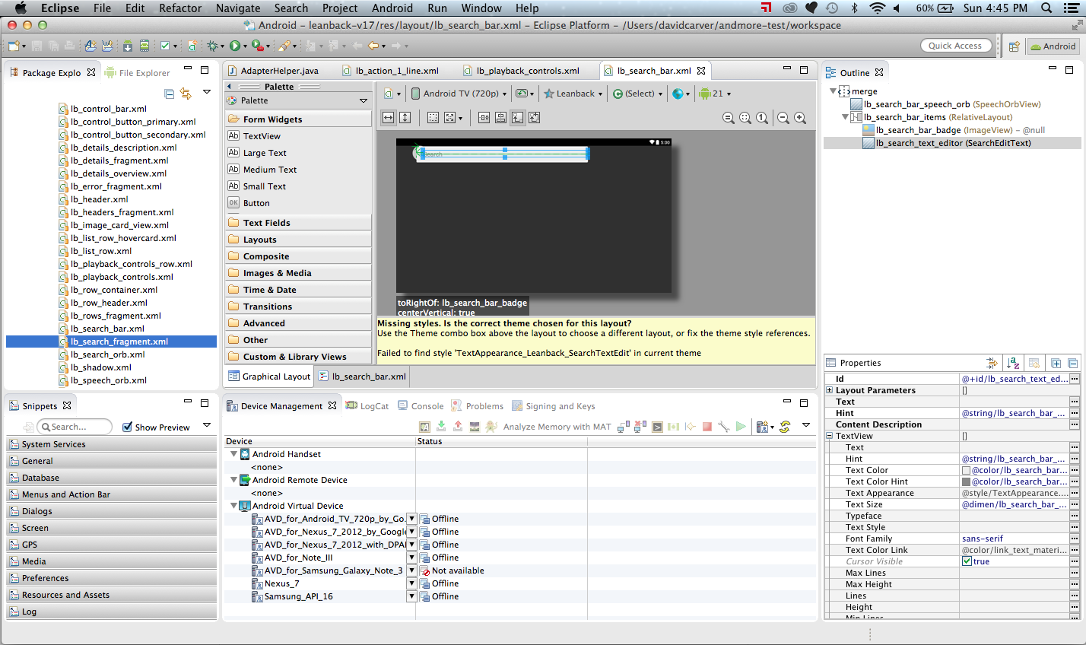
Task: Click the Text Color swatch in Properties
Action: (966, 470)
